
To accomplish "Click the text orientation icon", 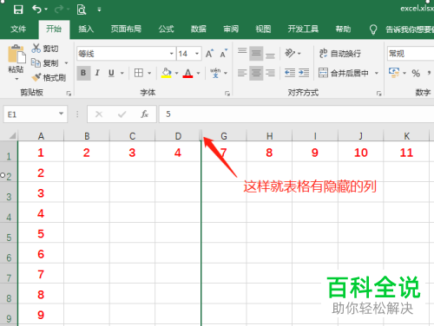I will (x=290, y=53).
